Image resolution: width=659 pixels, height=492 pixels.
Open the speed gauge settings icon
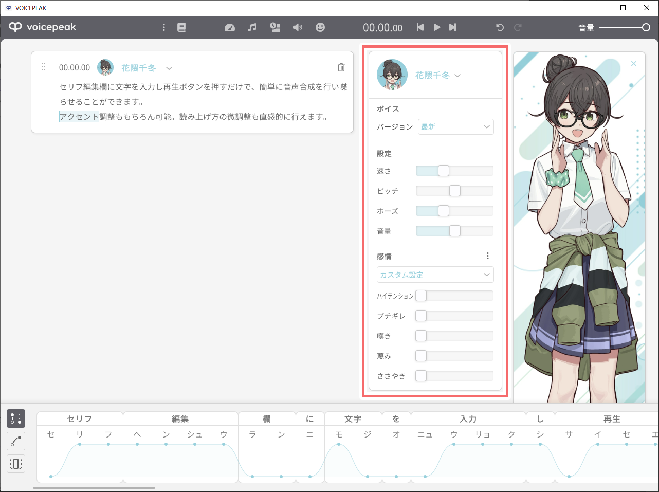[230, 27]
